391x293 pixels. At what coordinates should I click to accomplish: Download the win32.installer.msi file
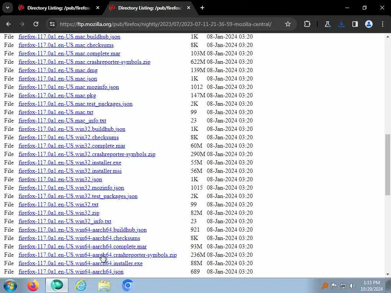(70, 171)
